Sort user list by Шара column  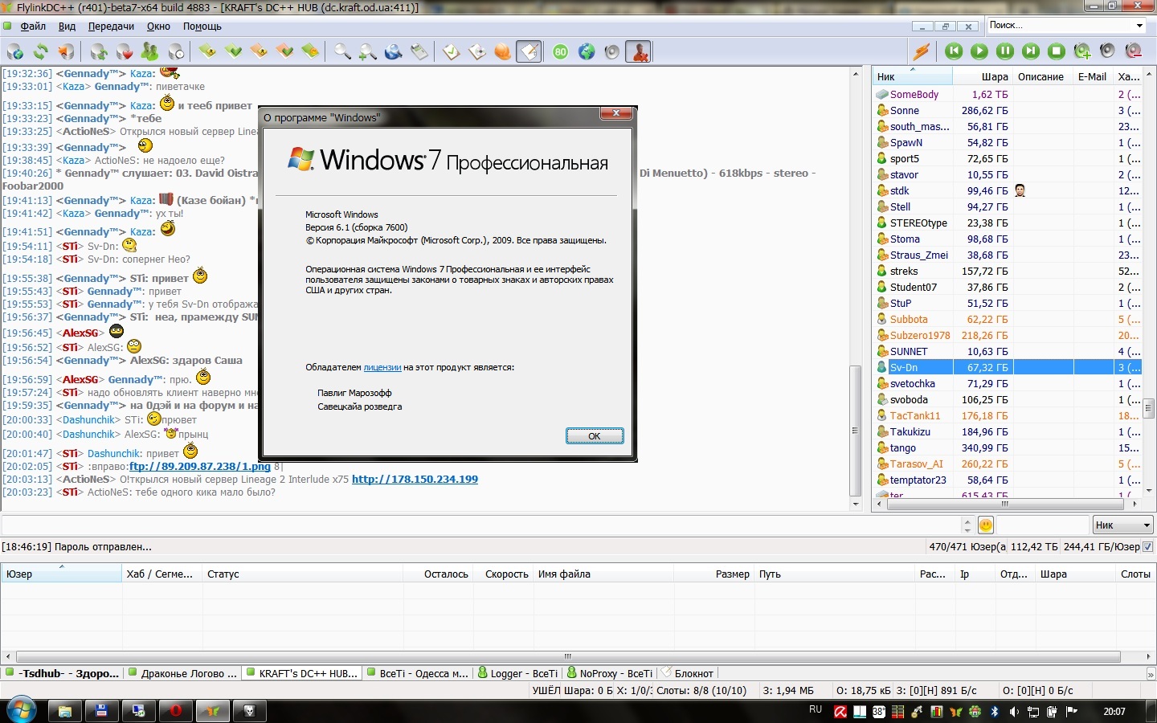pos(983,77)
